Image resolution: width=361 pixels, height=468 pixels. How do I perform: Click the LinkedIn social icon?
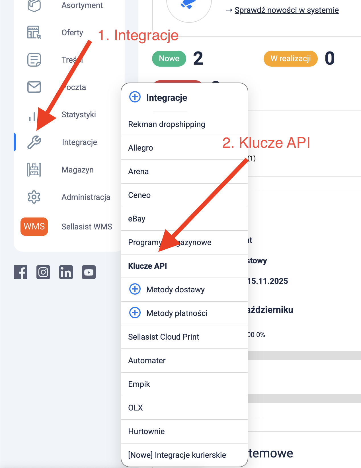[66, 272]
